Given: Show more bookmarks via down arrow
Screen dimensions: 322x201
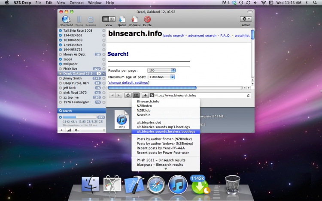Looking at the screenshot, I should (x=166, y=169).
